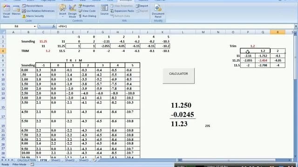This screenshot has width=298, height=167.
Task: Click the red TRIM value 1.2 in column C
Action: [47, 51]
